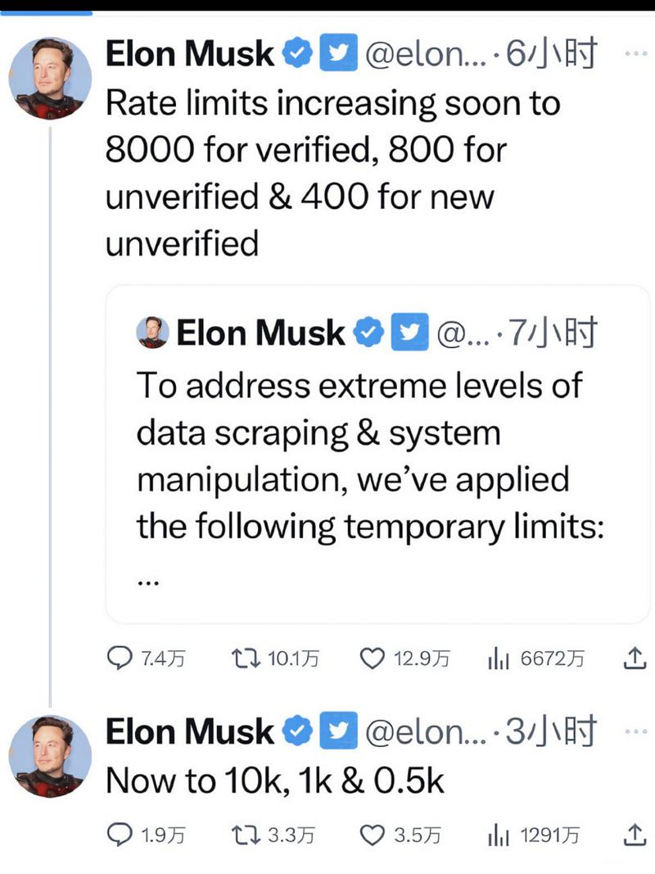Click verified checkmark in the quoted tweet
The height and width of the screenshot is (874, 655).
tap(367, 333)
